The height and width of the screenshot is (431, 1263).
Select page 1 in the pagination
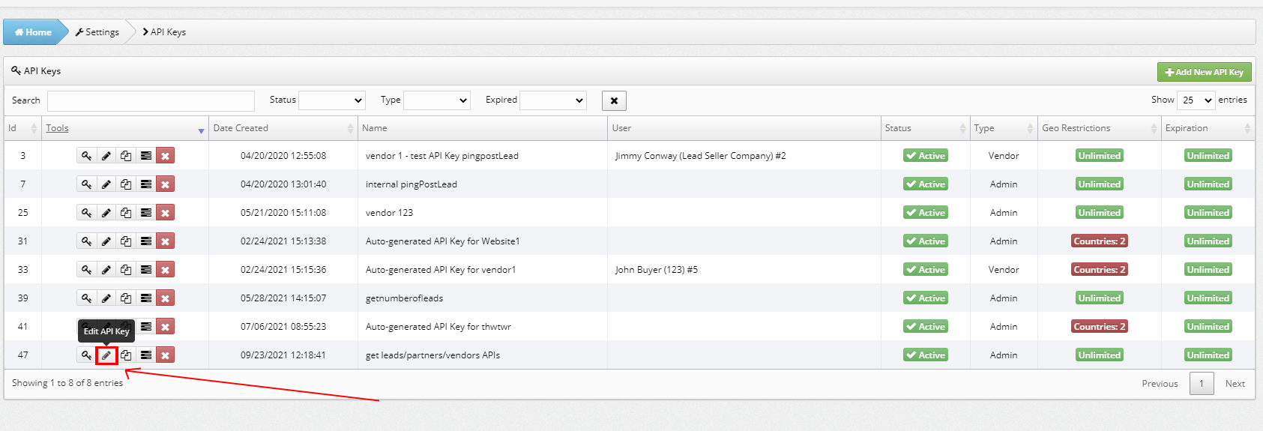(x=1202, y=384)
